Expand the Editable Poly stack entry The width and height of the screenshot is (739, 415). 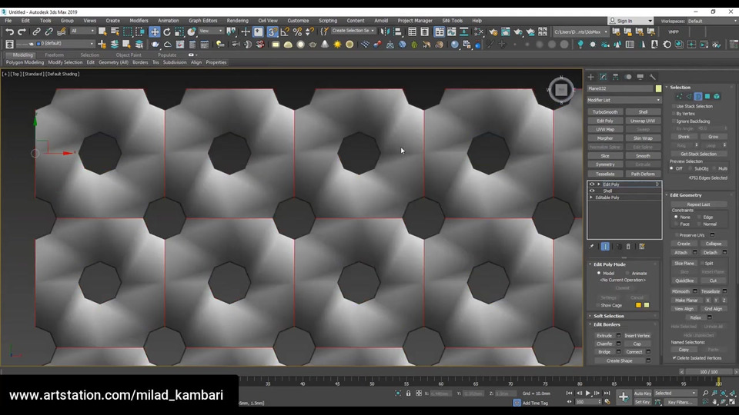pos(591,198)
